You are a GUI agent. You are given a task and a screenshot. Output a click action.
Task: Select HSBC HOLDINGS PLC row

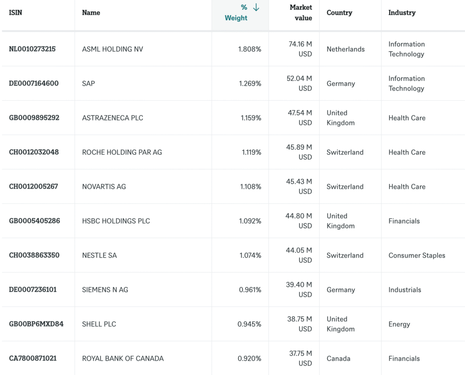point(116,221)
